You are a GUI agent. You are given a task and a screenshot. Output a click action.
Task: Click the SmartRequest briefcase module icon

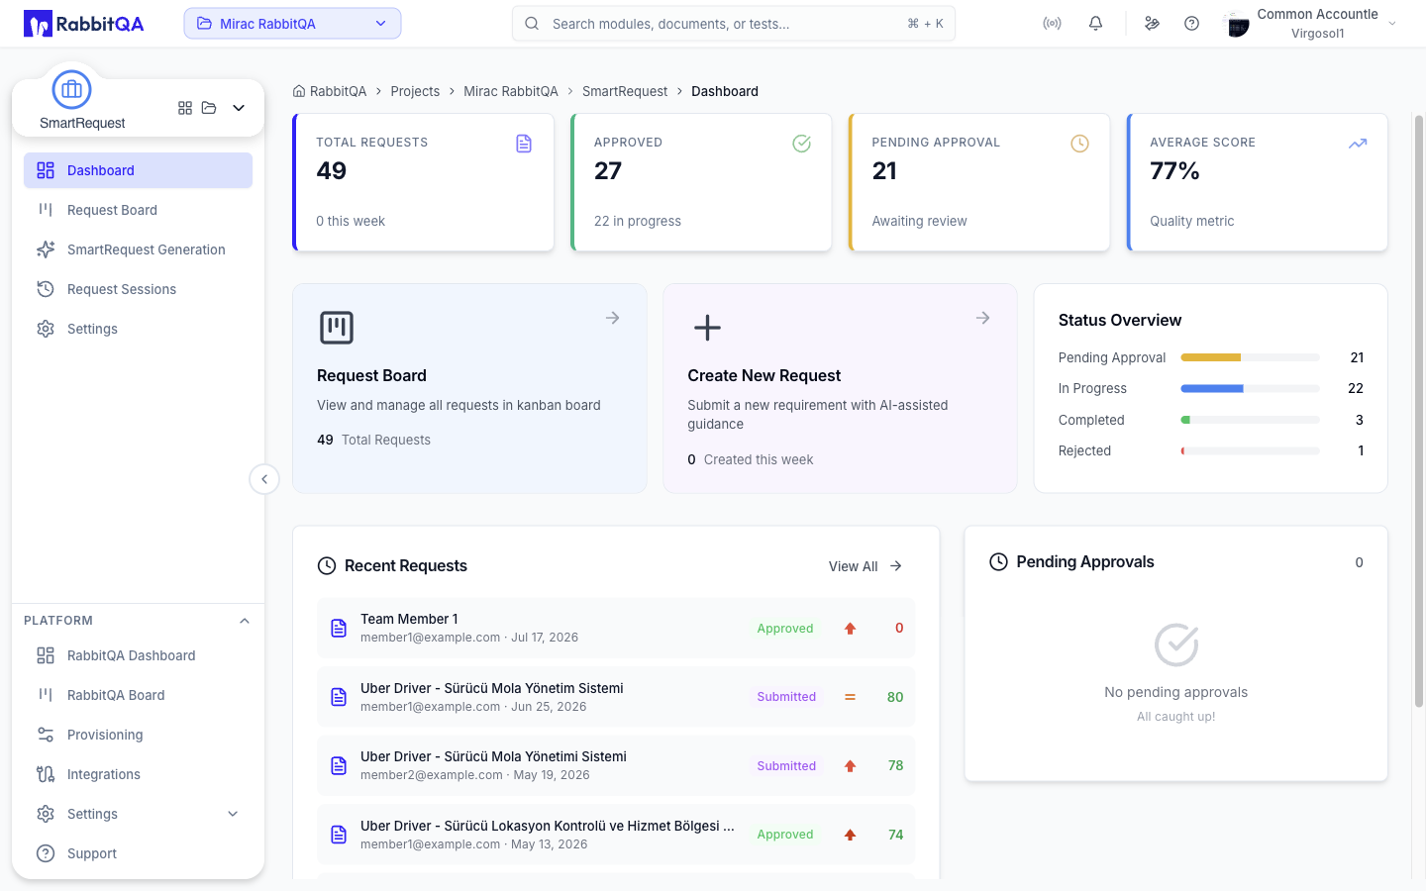71,90
